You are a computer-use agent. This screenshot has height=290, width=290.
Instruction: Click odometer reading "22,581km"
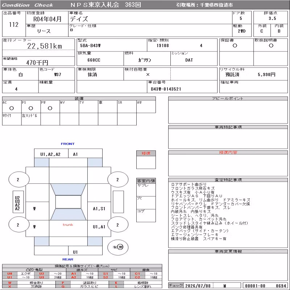45,46
